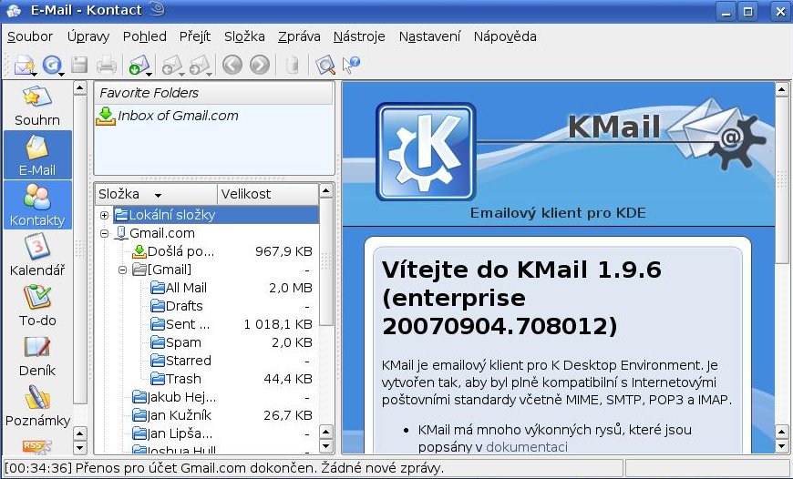
Task: Open the Nápověda menu
Action: tap(505, 36)
